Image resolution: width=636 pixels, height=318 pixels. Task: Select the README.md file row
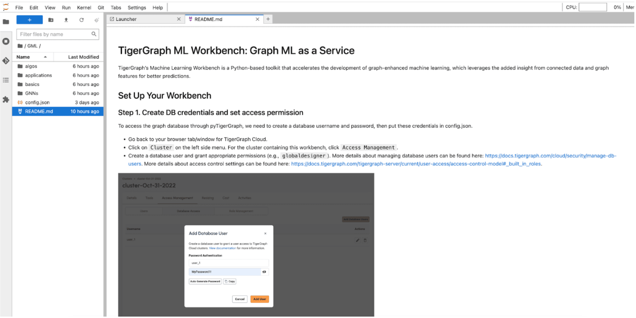(58, 111)
